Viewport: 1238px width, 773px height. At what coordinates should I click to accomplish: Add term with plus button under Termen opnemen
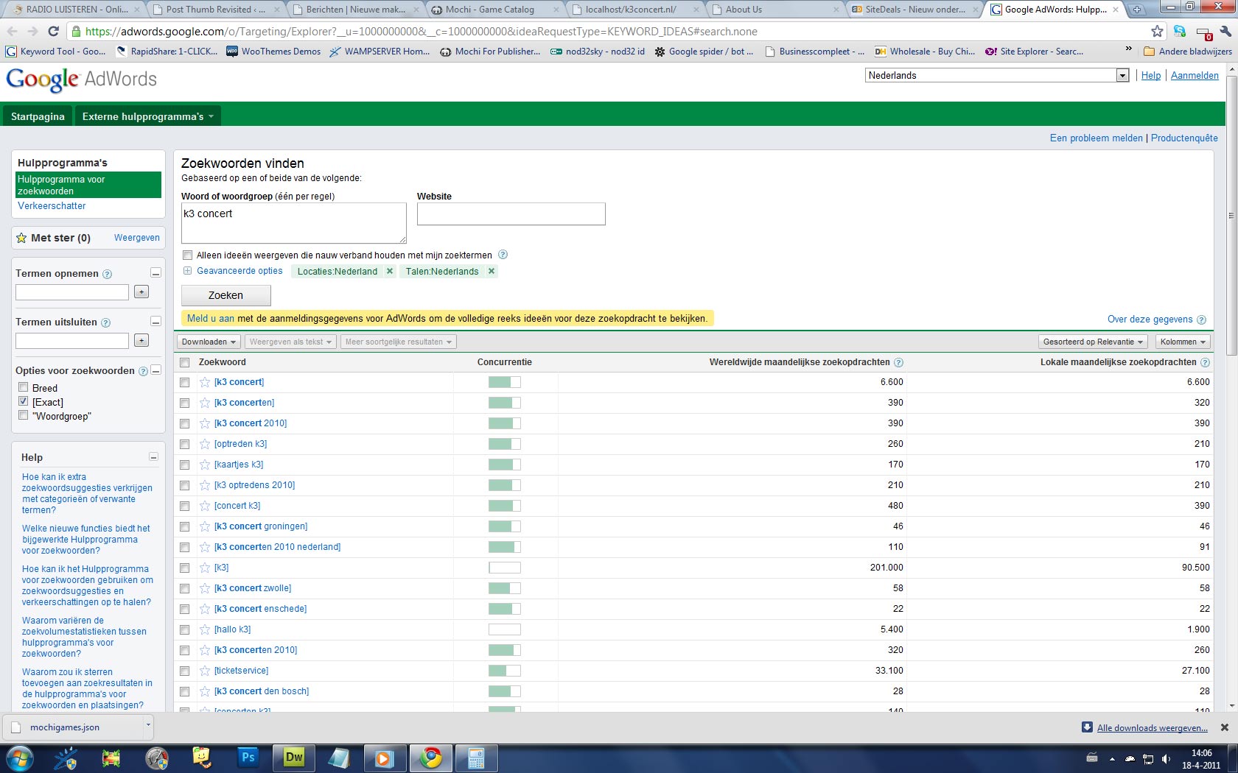click(141, 292)
